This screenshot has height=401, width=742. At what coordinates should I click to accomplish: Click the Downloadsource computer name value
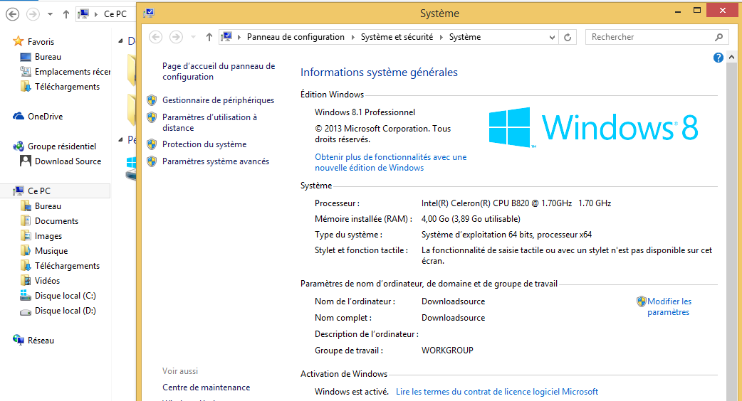[x=453, y=301]
